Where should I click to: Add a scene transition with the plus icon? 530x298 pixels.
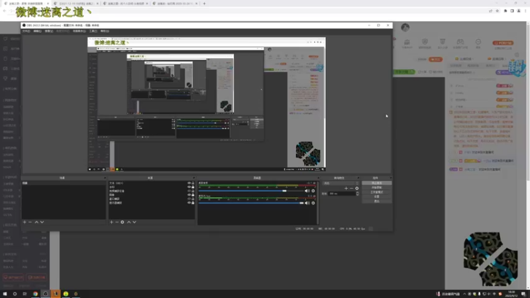click(346, 188)
